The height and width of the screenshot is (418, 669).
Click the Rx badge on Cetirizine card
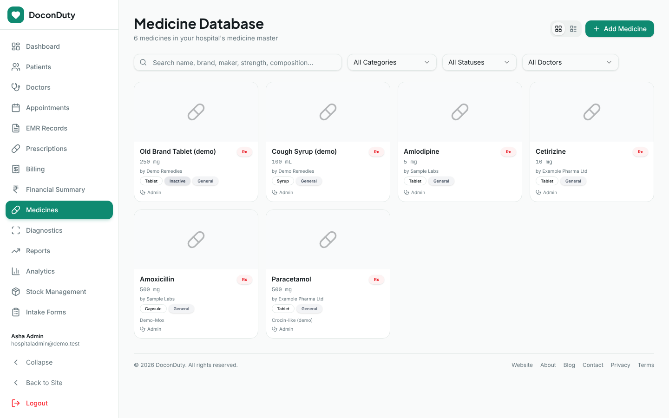point(640,152)
